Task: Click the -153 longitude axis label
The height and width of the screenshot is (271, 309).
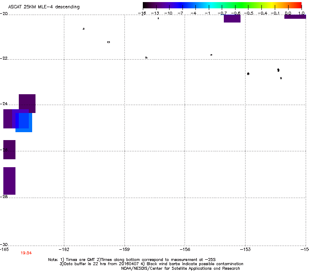Action: pyautogui.click(x=246, y=249)
